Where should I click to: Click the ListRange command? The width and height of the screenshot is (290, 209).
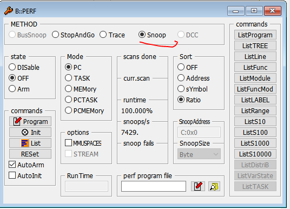click(x=255, y=110)
